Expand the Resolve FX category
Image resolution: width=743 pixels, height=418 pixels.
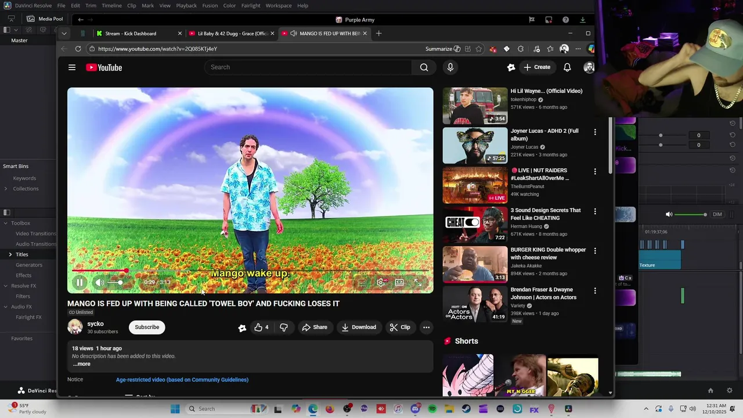click(x=6, y=286)
